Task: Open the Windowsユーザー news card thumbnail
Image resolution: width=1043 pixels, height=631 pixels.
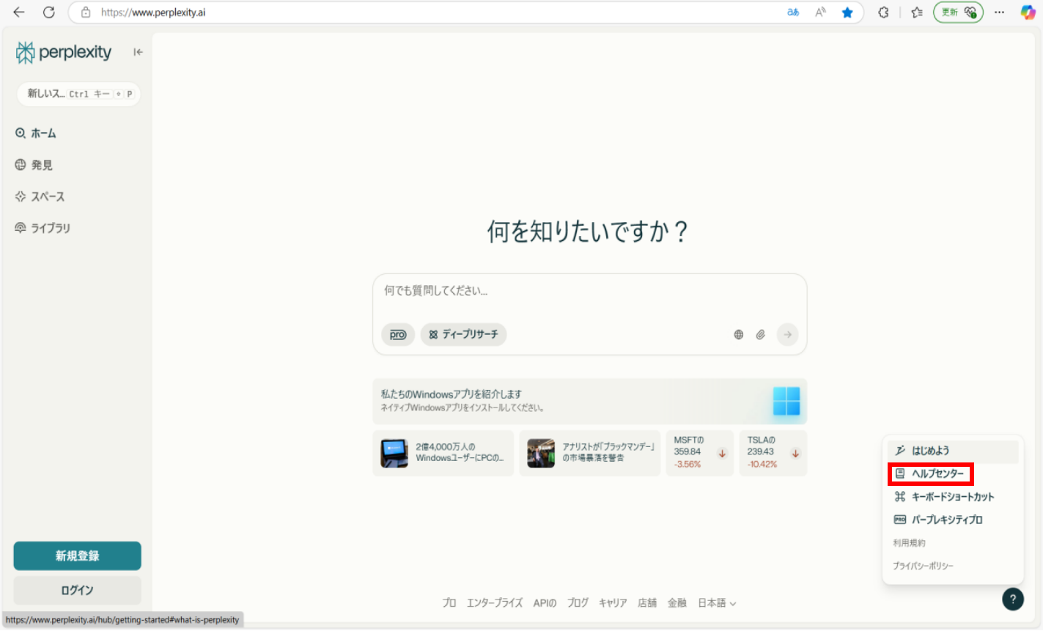Action: click(394, 454)
